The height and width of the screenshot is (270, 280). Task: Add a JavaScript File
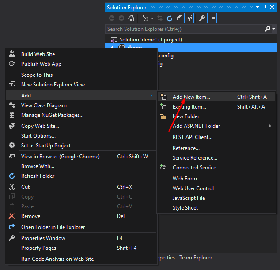coord(216,198)
